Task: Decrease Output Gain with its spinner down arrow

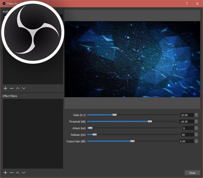Action: (196, 142)
